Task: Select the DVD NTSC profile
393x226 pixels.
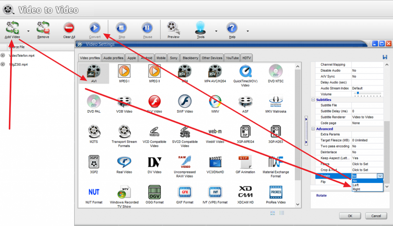Action: click(276, 73)
